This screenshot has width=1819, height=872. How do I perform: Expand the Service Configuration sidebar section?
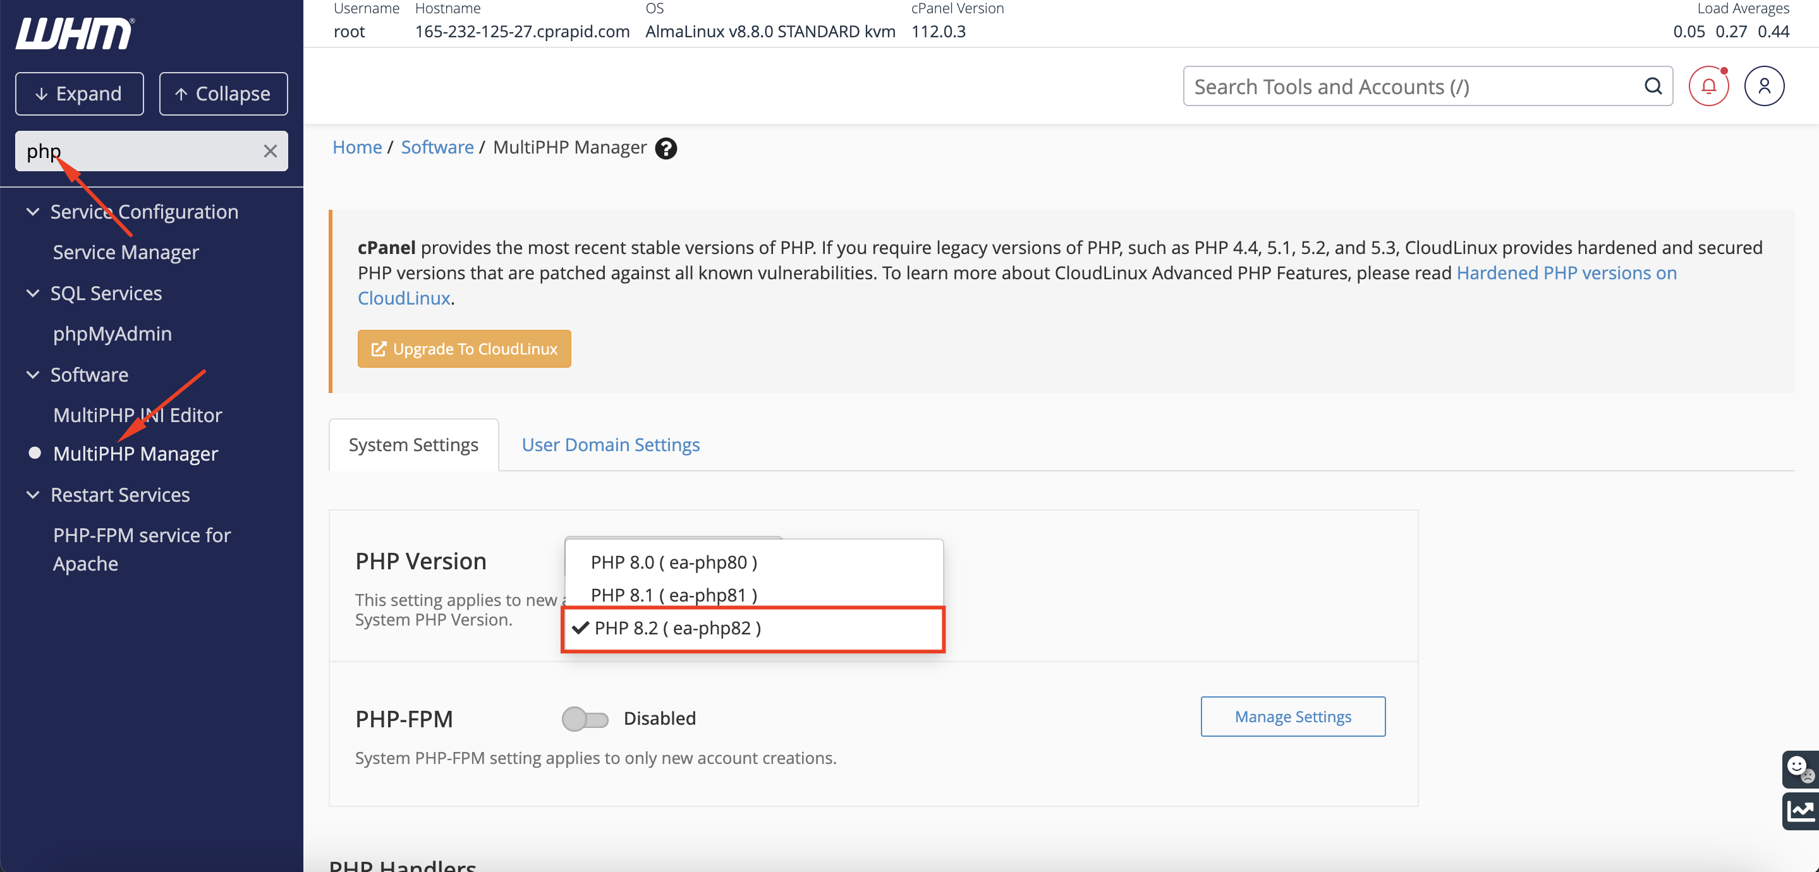pos(144,211)
